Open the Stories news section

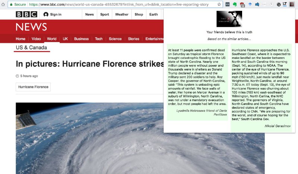133,39
